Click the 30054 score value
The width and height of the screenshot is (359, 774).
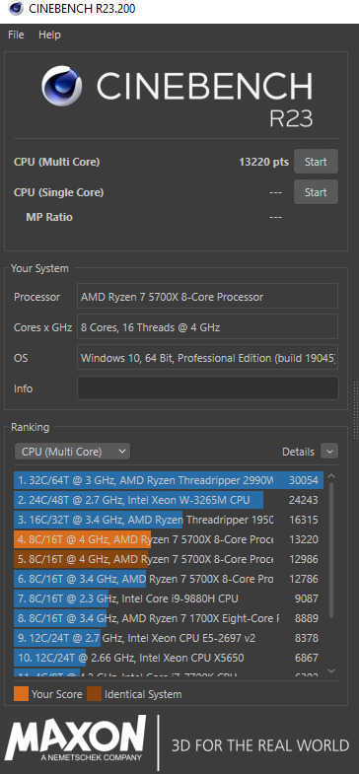pos(303,480)
